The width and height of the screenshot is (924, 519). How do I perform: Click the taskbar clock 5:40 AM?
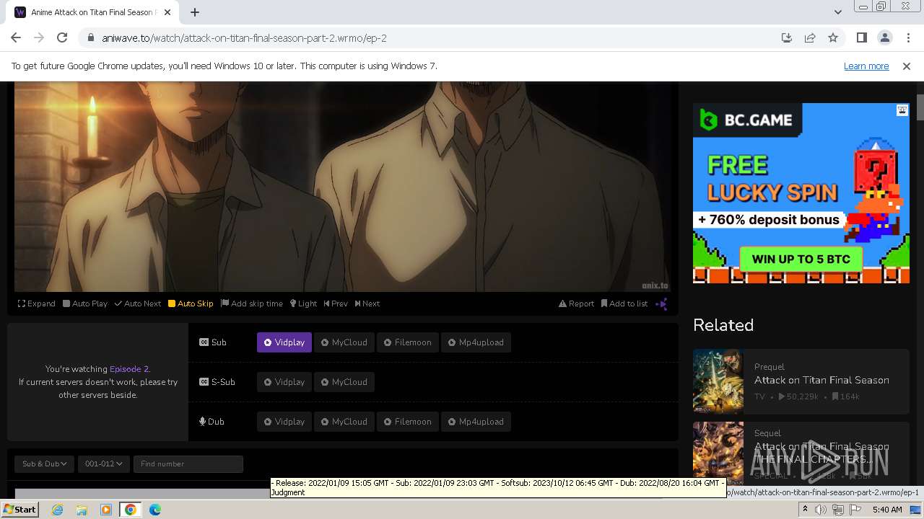click(887, 510)
